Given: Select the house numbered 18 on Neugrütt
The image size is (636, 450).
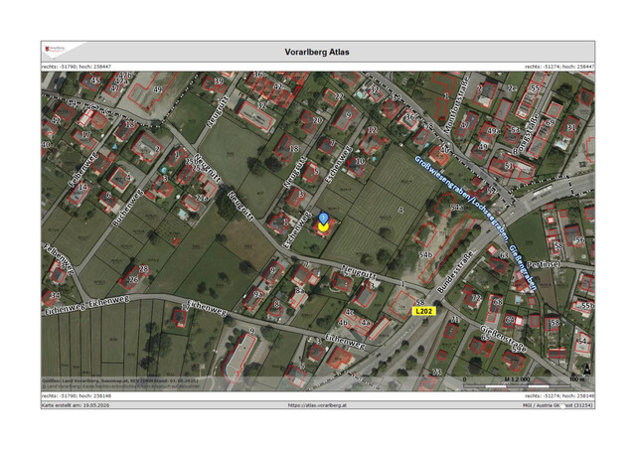Looking at the screenshot, I should pos(284,148).
